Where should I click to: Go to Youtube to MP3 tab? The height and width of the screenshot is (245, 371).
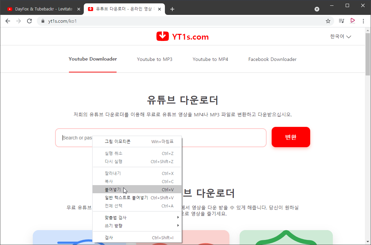click(x=154, y=59)
